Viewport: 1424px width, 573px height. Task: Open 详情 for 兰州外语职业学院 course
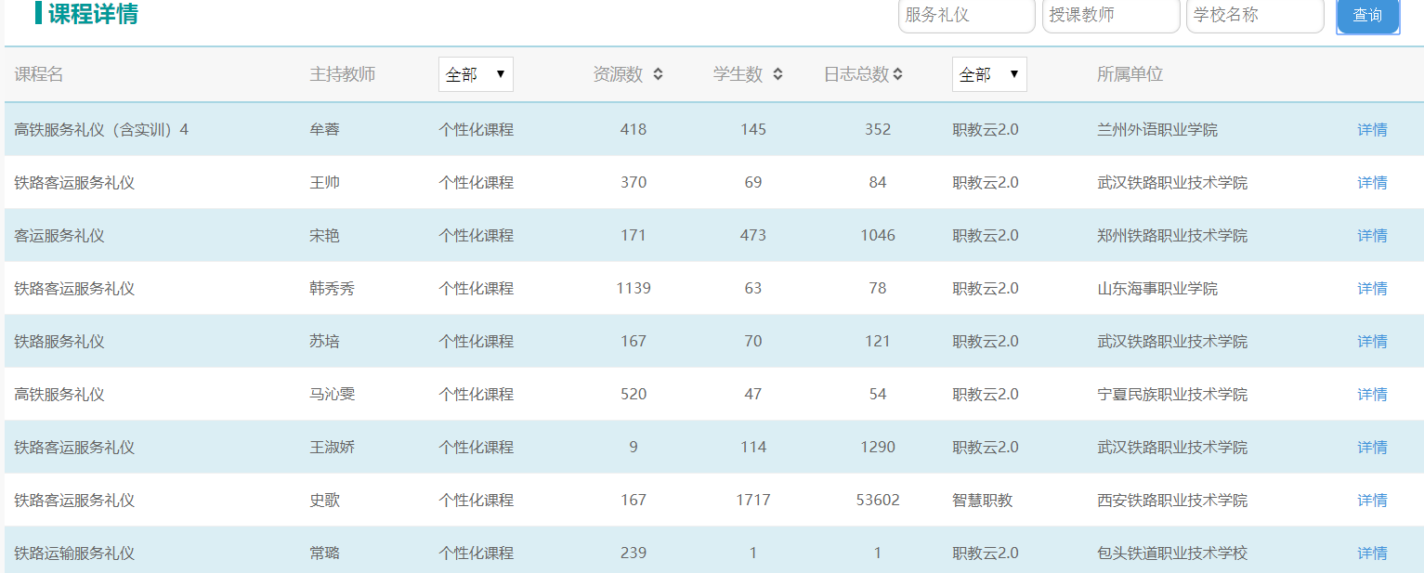tap(1372, 130)
